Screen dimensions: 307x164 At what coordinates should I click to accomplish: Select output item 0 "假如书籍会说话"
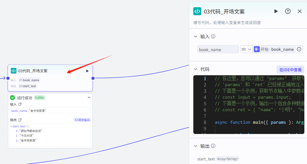click(x=29, y=131)
